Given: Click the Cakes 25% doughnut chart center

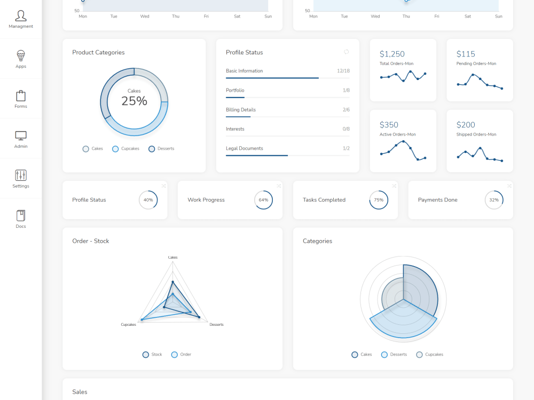Looking at the screenshot, I should coord(134,102).
